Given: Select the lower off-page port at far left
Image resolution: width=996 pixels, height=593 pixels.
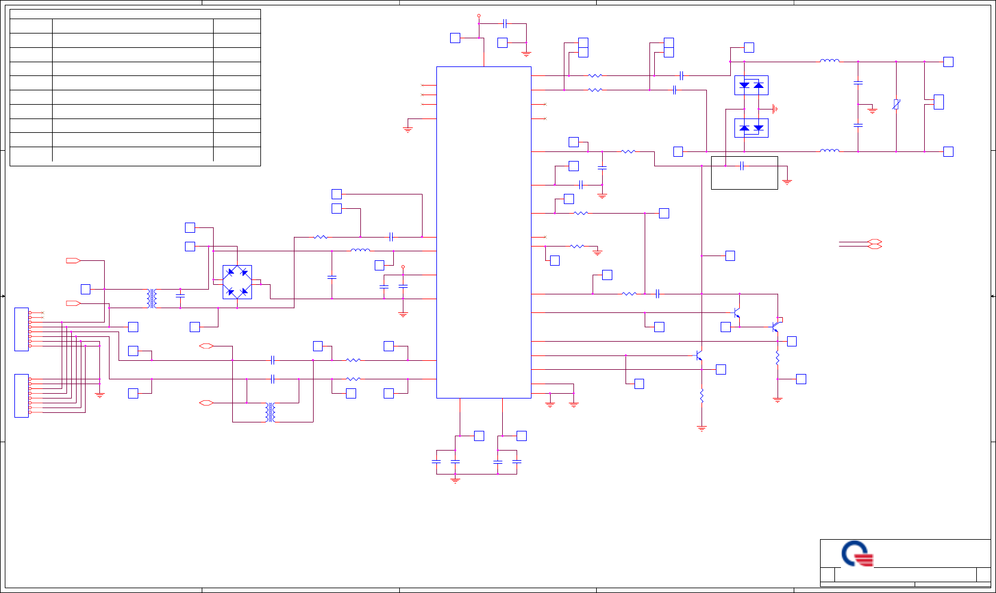Looking at the screenshot, I should click(73, 303).
